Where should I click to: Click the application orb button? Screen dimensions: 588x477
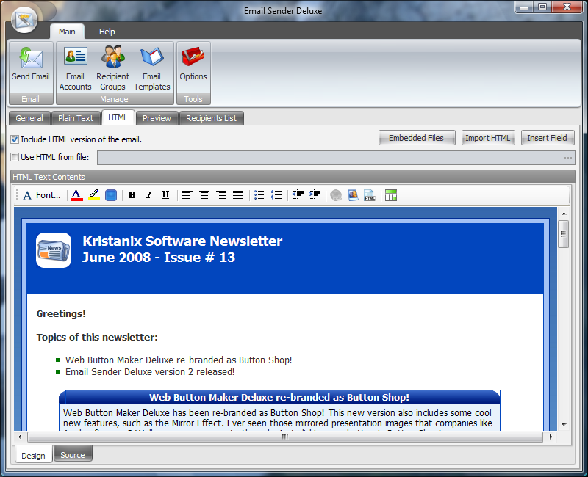click(24, 20)
